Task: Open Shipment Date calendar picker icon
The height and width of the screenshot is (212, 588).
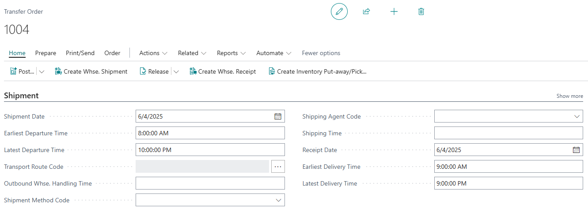Action: (278, 116)
